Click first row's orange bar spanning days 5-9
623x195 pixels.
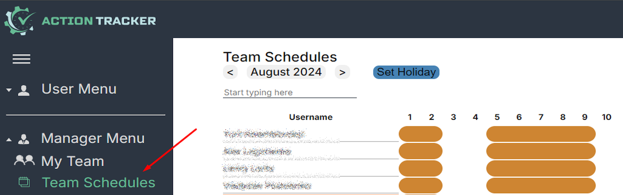point(541,134)
